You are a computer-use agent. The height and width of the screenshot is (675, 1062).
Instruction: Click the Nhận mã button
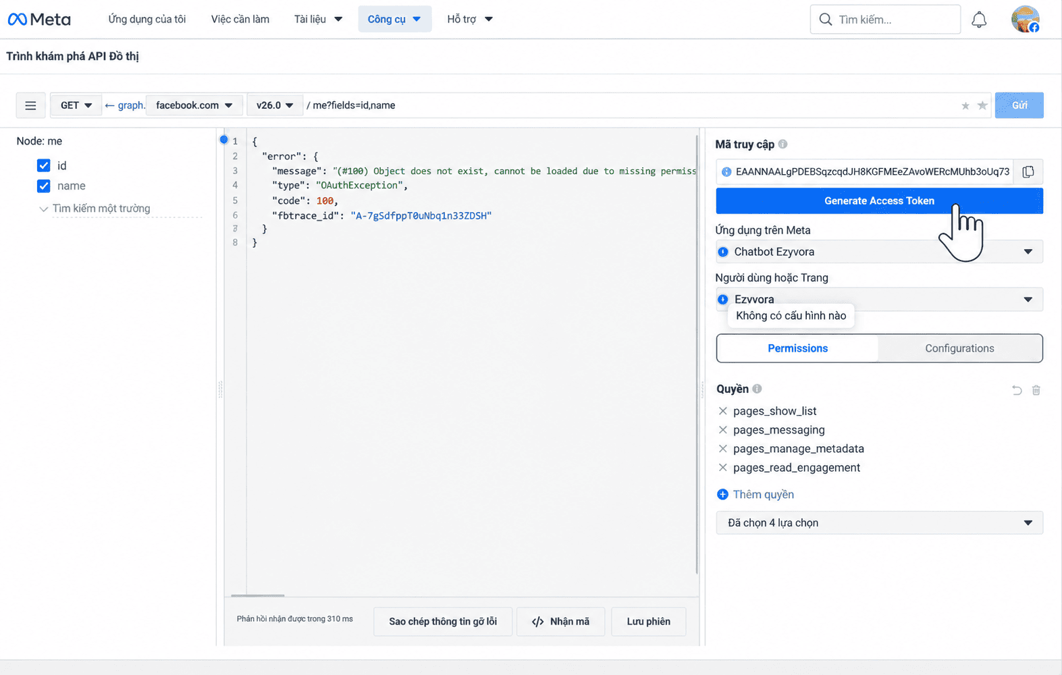pyautogui.click(x=560, y=622)
